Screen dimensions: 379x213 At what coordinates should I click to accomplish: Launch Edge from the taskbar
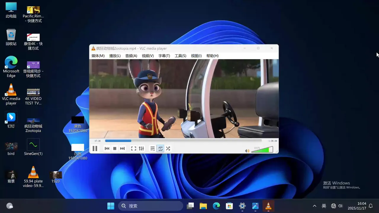coord(216,206)
